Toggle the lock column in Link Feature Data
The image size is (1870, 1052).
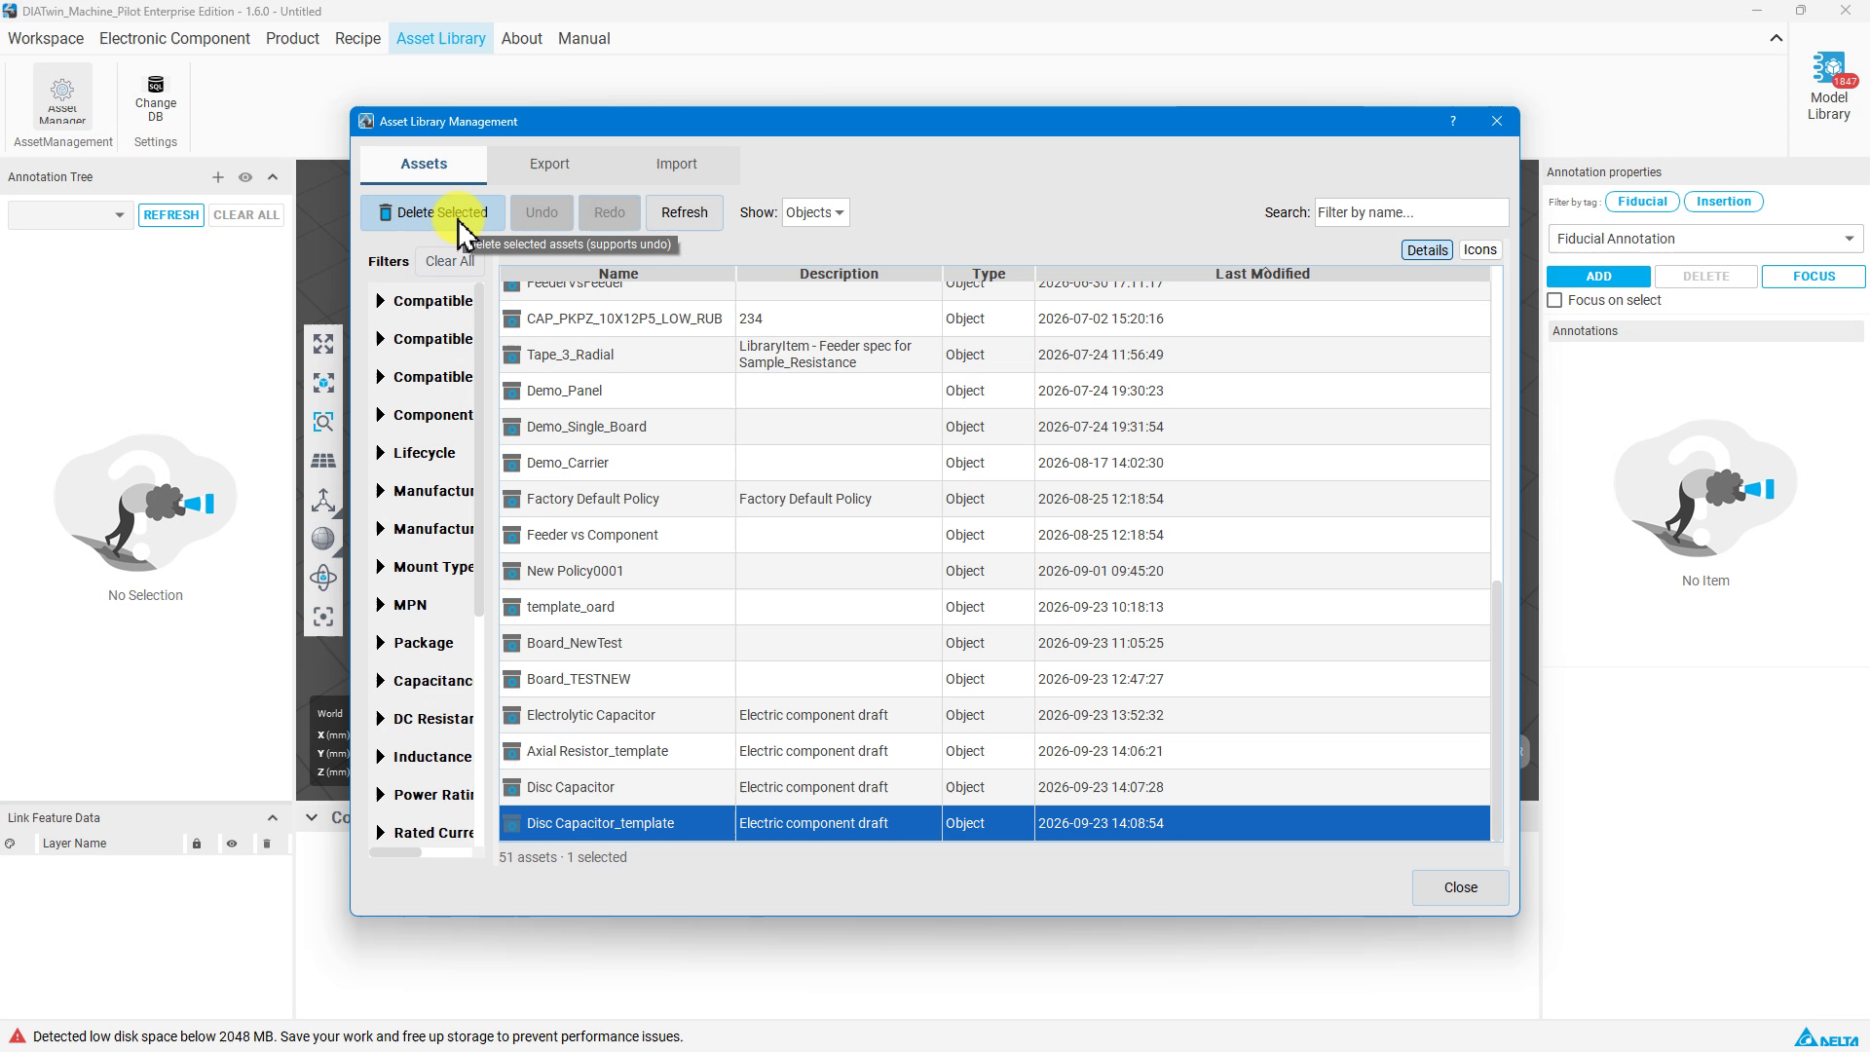click(197, 844)
